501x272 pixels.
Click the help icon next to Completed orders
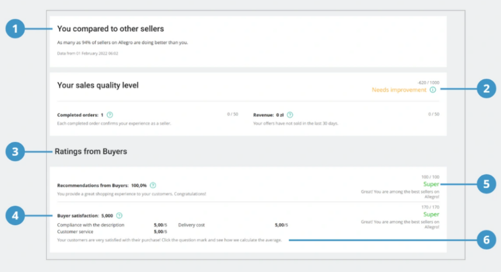coord(110,115)
